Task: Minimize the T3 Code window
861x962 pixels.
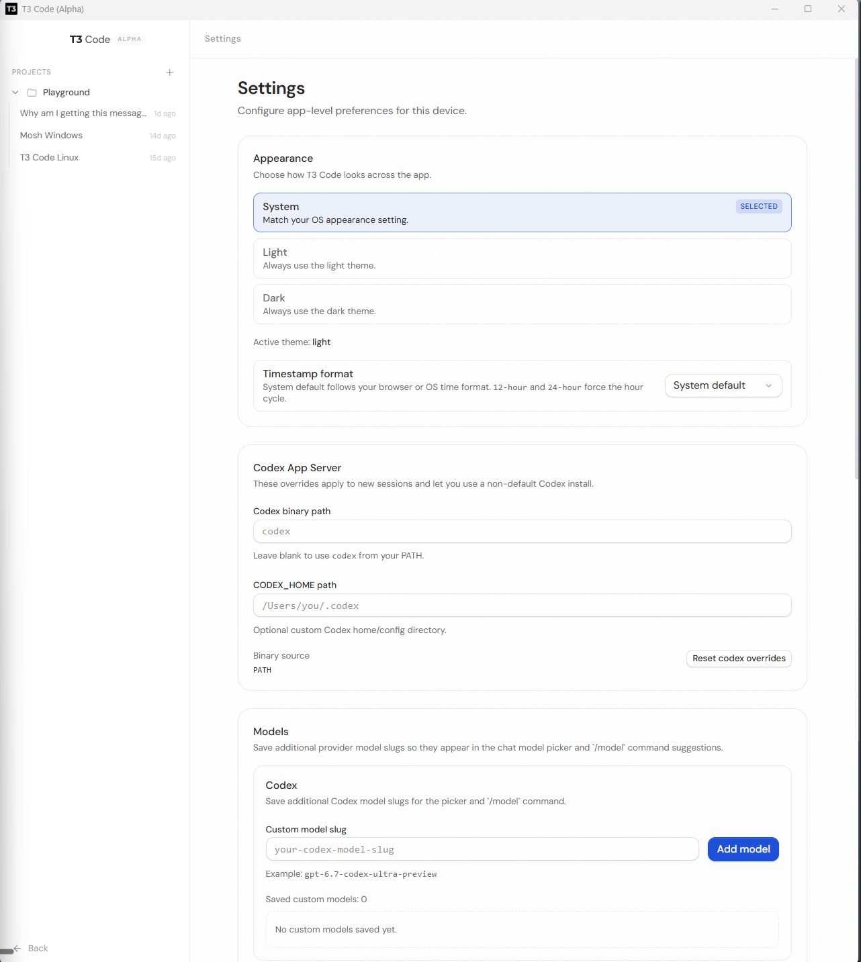Action: tap(775, 9)
